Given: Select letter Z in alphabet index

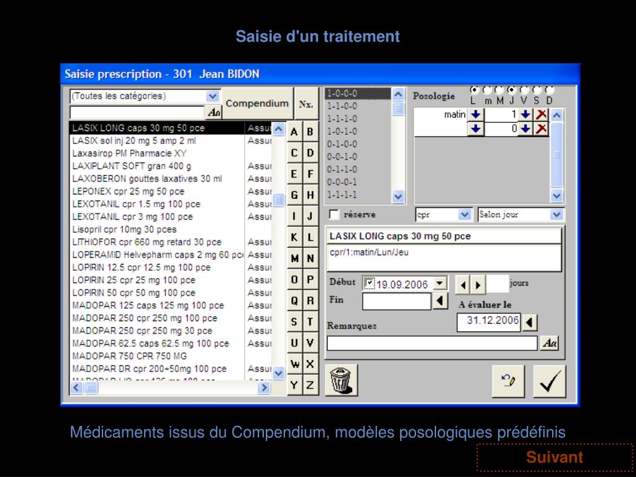Looking at the screenshot, I should tap(311, 384).
